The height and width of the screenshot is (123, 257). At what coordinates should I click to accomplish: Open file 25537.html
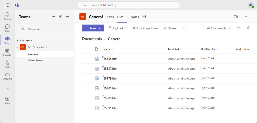(111, 69)
